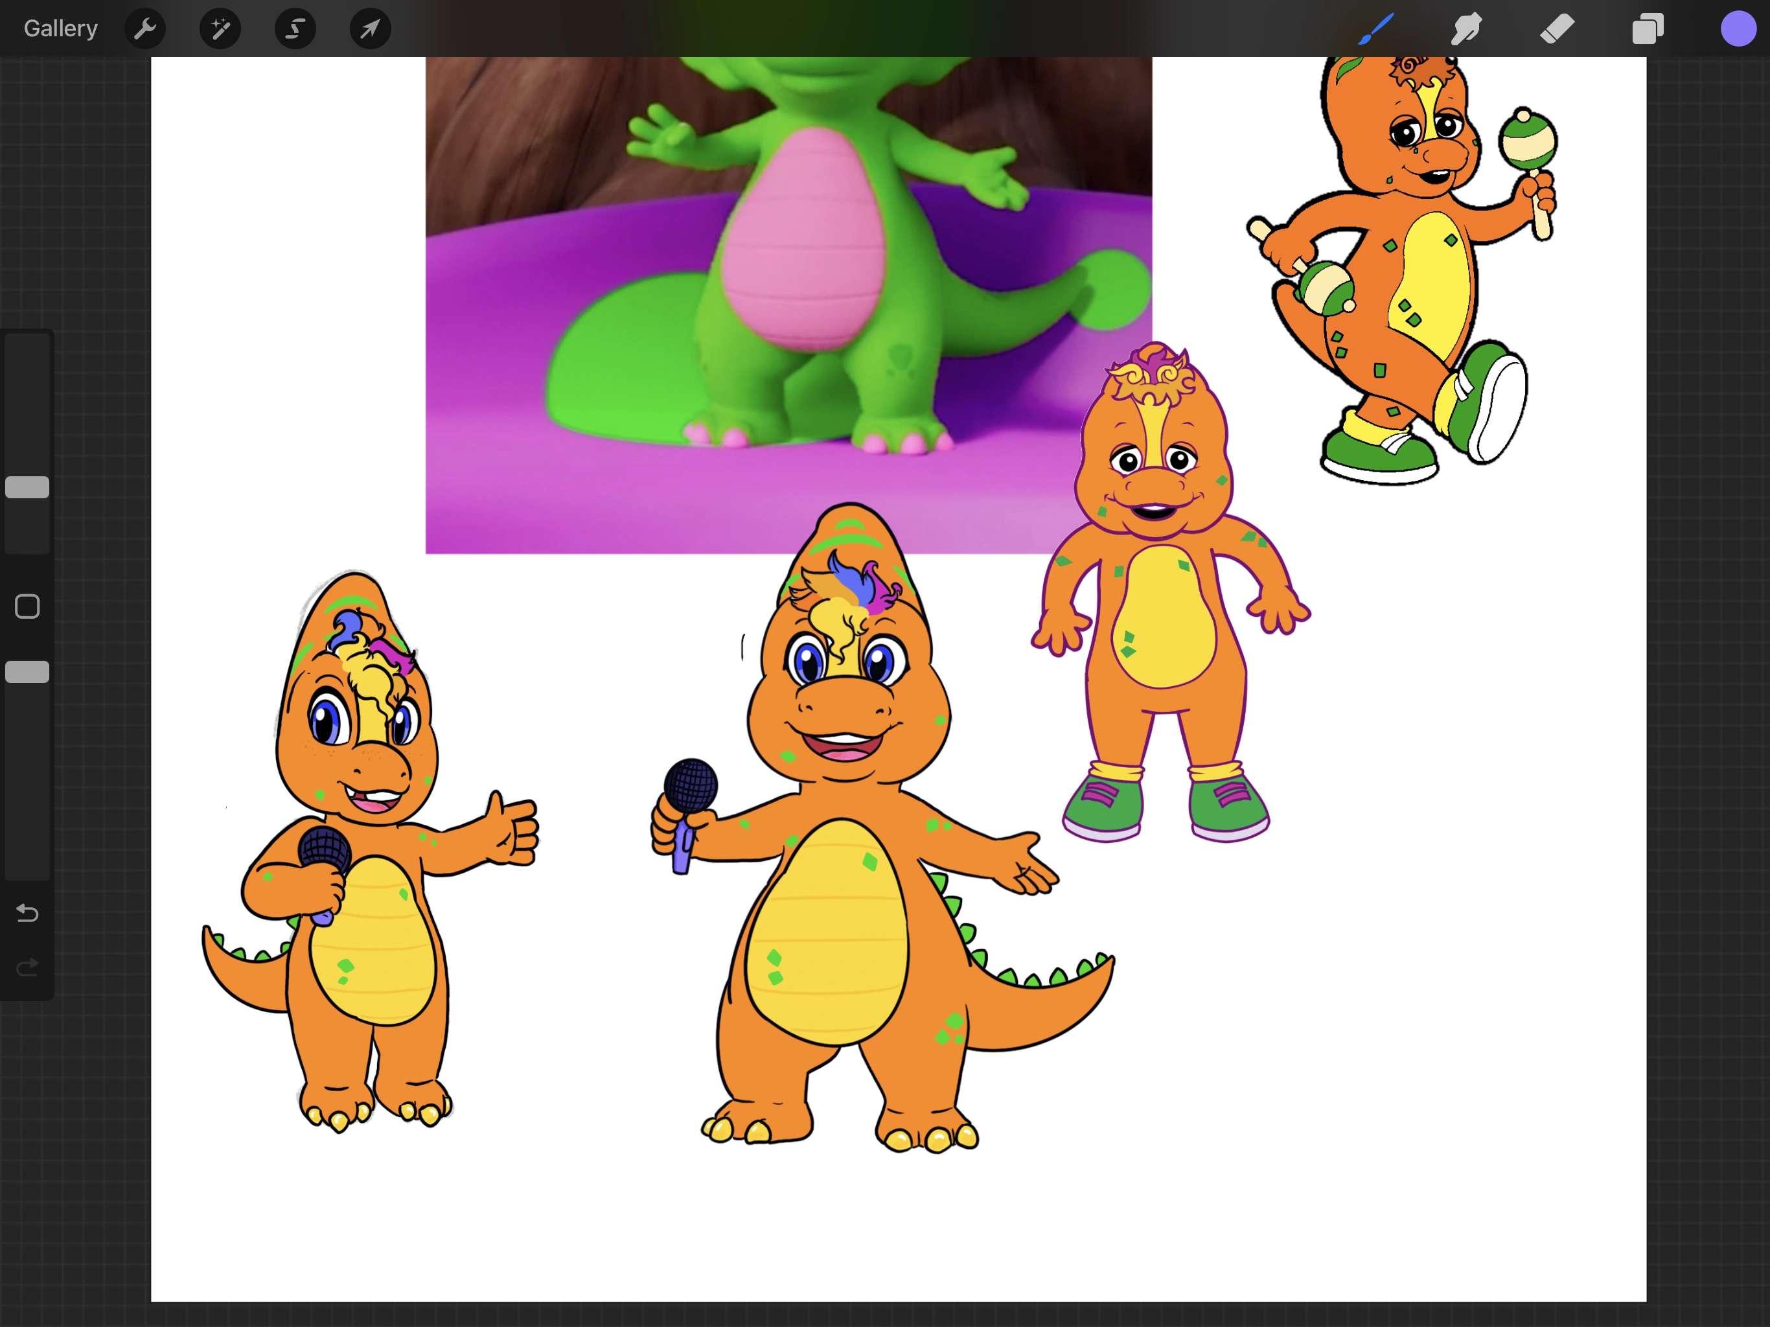Viewport: 1770px width, 1327px height.
Task: Open the Actions wrench menu
Action: pos(145,30)
